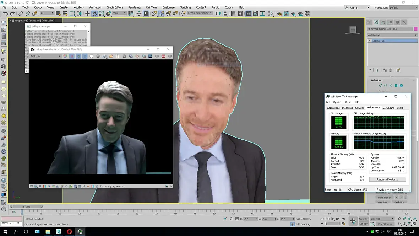419x236 pixels.
Task: Click the Mirror tool icon
Action: (218, 14)
